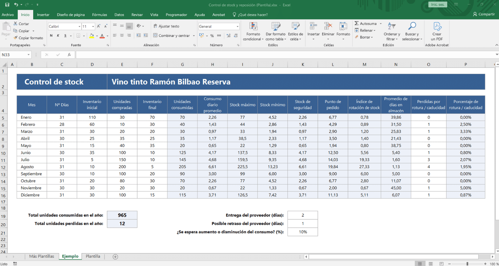
Task: Open the Fórmulas ribbon tab
Action: (x=99, y=15)
